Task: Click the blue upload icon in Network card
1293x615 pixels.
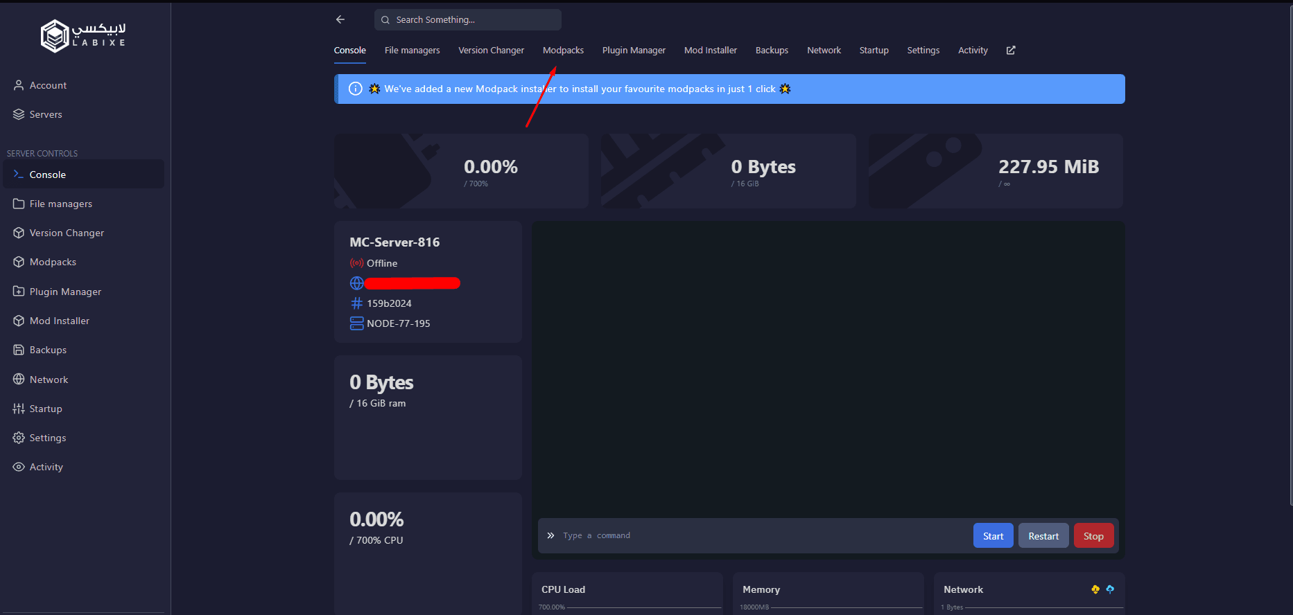Action: 1110,589
